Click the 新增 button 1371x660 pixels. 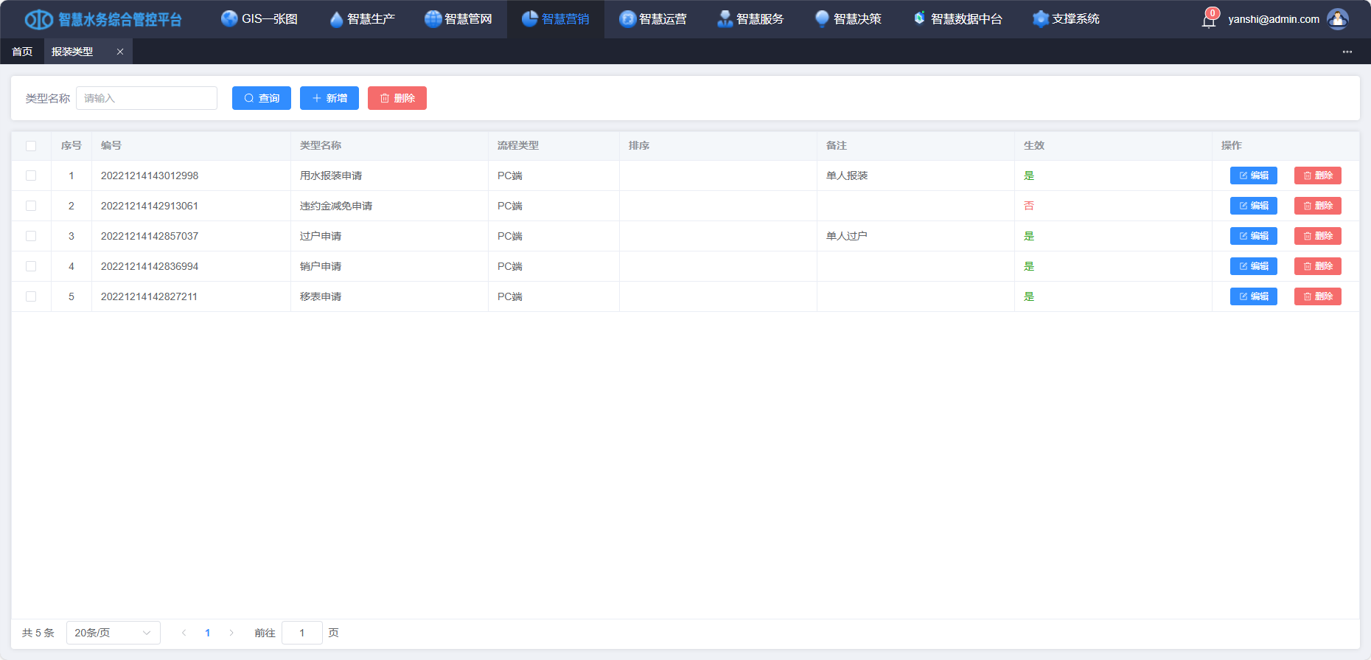click(x=329, y=98)
